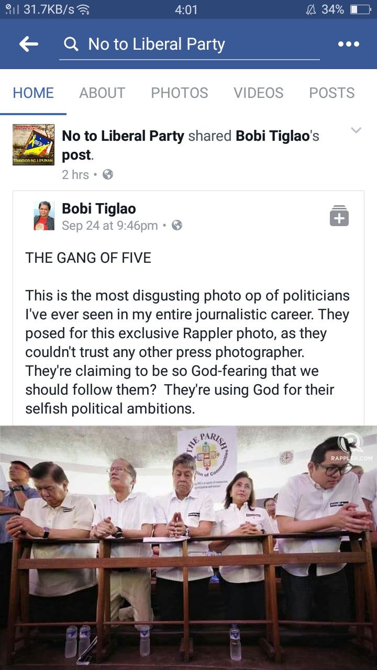
Task: Open the VIDEOS tab
Action: (259, 93)
